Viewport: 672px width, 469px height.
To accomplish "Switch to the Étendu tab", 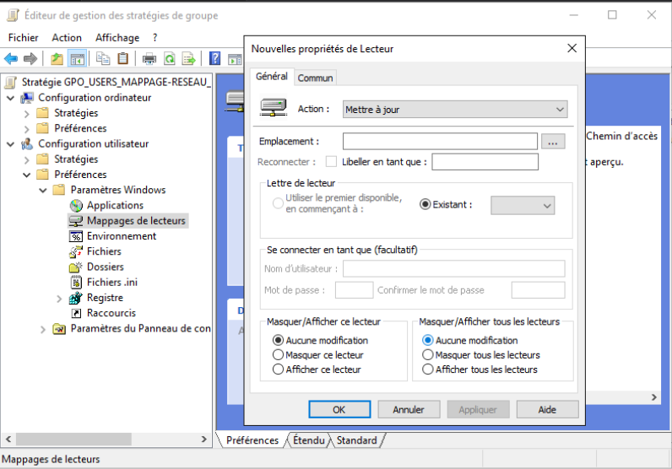I will click(x=309, y=439).
